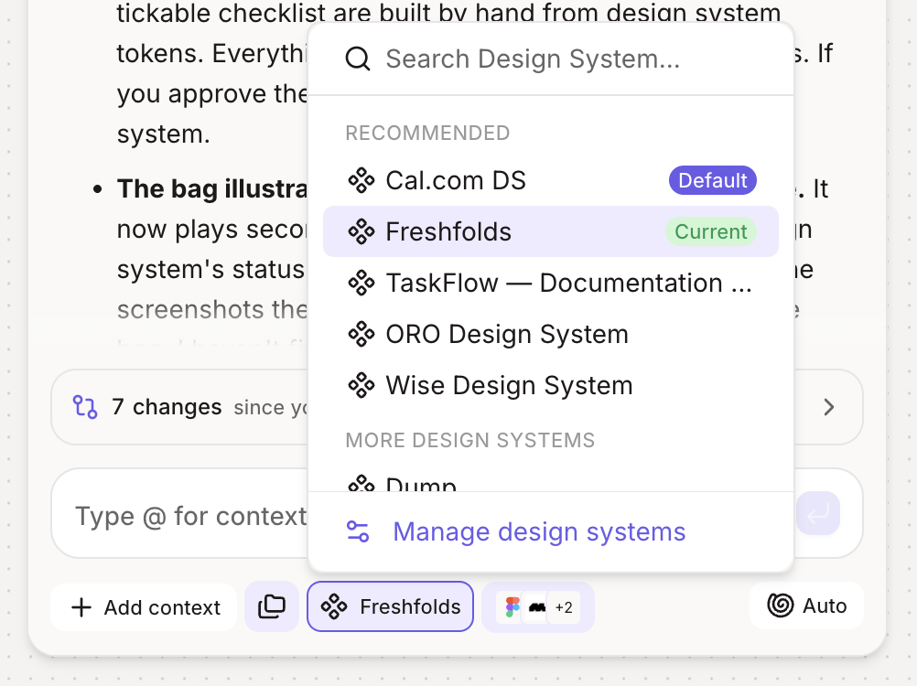Viewport: 917px width, 686px height.
Task: Select the Wise Design System entry
Action: point(551,386)
